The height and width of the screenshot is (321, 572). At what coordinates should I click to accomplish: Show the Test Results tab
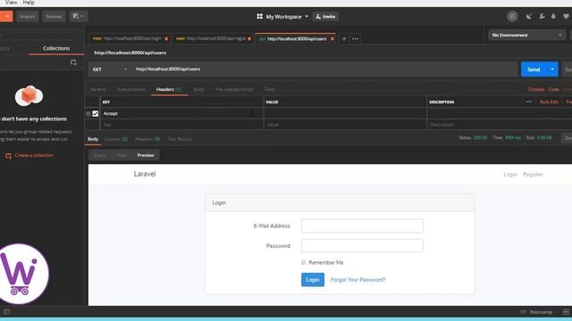180,139
